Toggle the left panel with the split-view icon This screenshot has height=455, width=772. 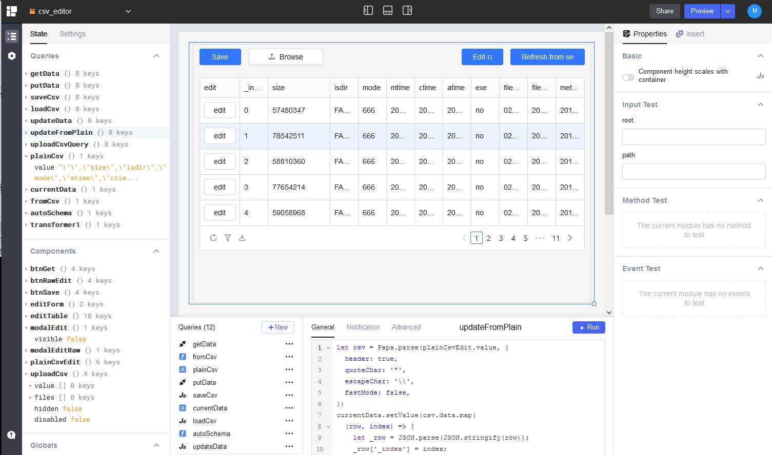368,10
